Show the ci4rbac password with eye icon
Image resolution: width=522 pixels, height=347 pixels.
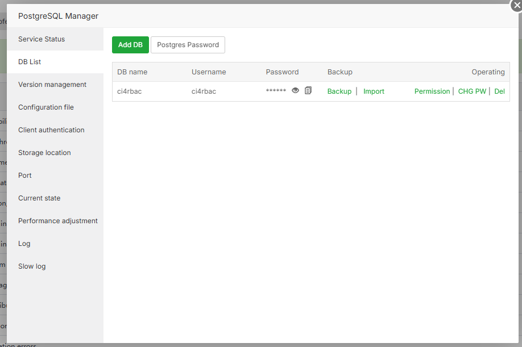click(295, 90)
